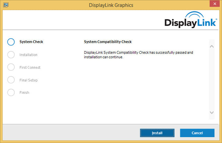Screen dimensions: 222x143
Task: Click the System Check step circle
Action: coord(11,42)
